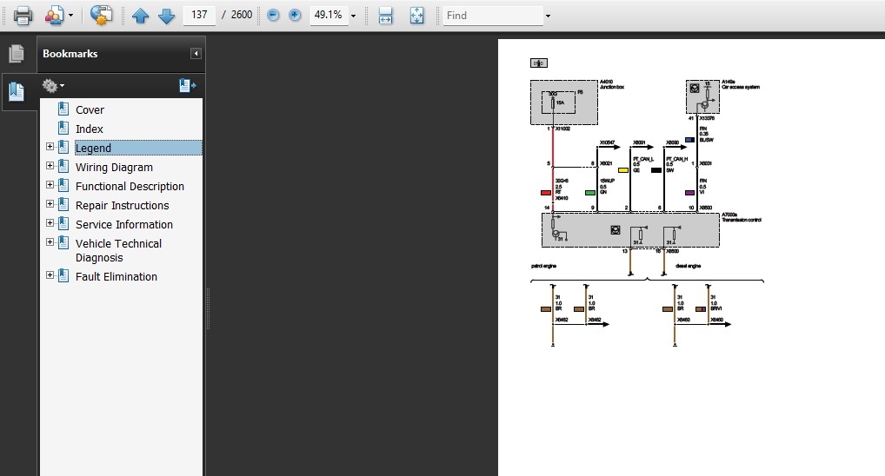
Task: Click the Print icon
Action: pos(23,16)
